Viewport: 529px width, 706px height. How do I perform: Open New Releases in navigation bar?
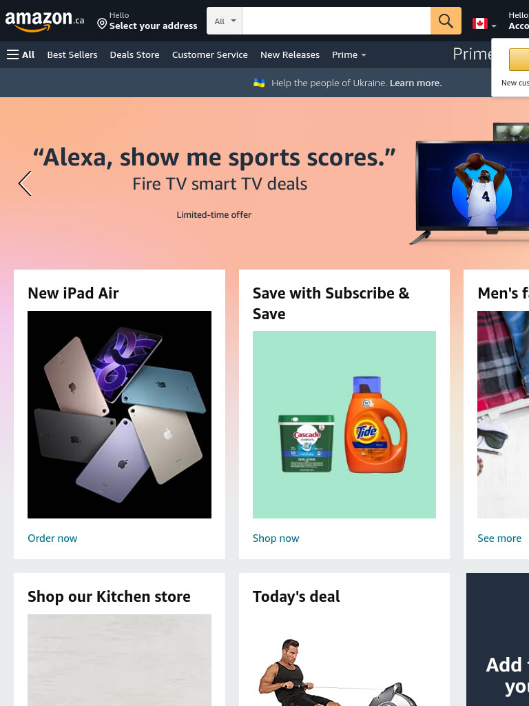click(x=290, y=54)
